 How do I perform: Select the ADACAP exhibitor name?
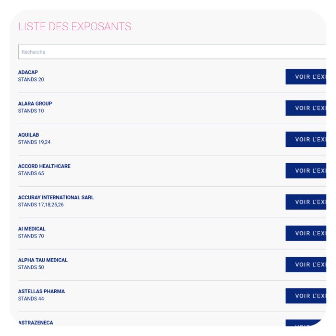28,72
